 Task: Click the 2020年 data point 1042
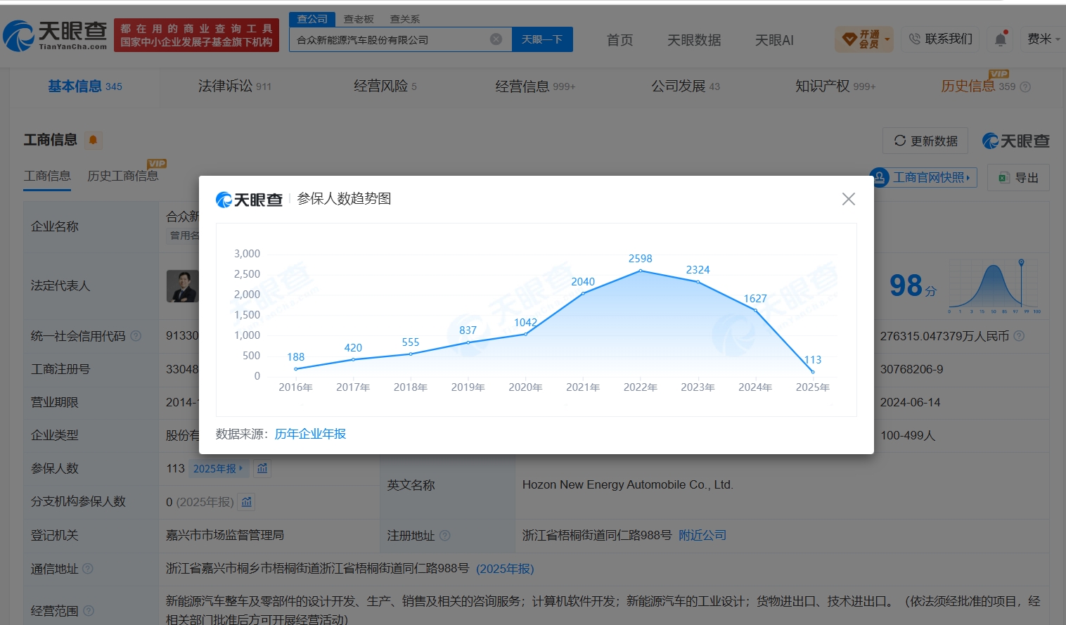525,334
